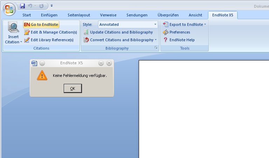Open the Style combo box showing Annotated

(x=128, y=24)
